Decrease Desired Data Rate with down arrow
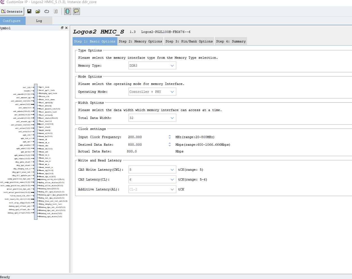352x279 pixels. pyautogui.click(x=170, y=146)
